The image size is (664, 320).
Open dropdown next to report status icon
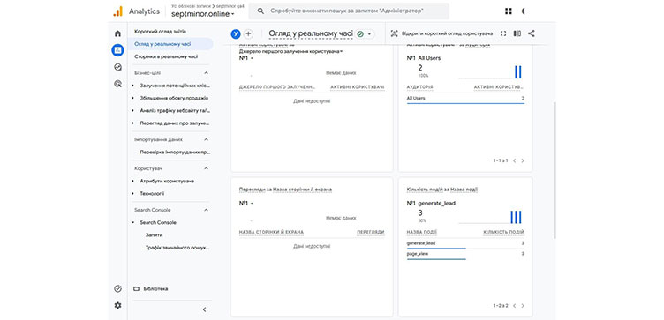369,33
